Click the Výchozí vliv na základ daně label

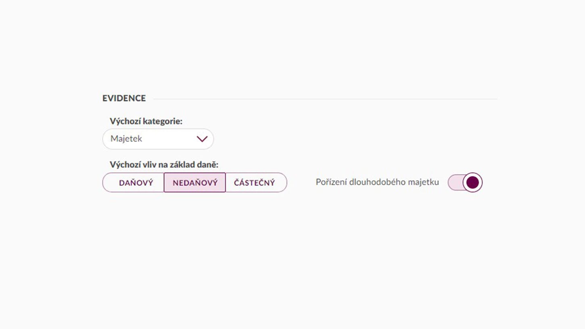tap(164, 164)
